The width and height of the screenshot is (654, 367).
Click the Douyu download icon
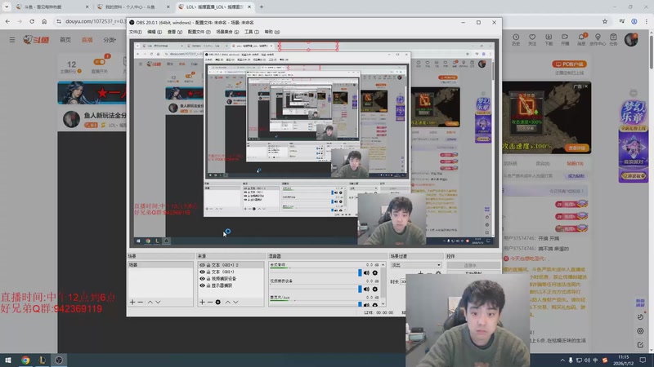549,39
